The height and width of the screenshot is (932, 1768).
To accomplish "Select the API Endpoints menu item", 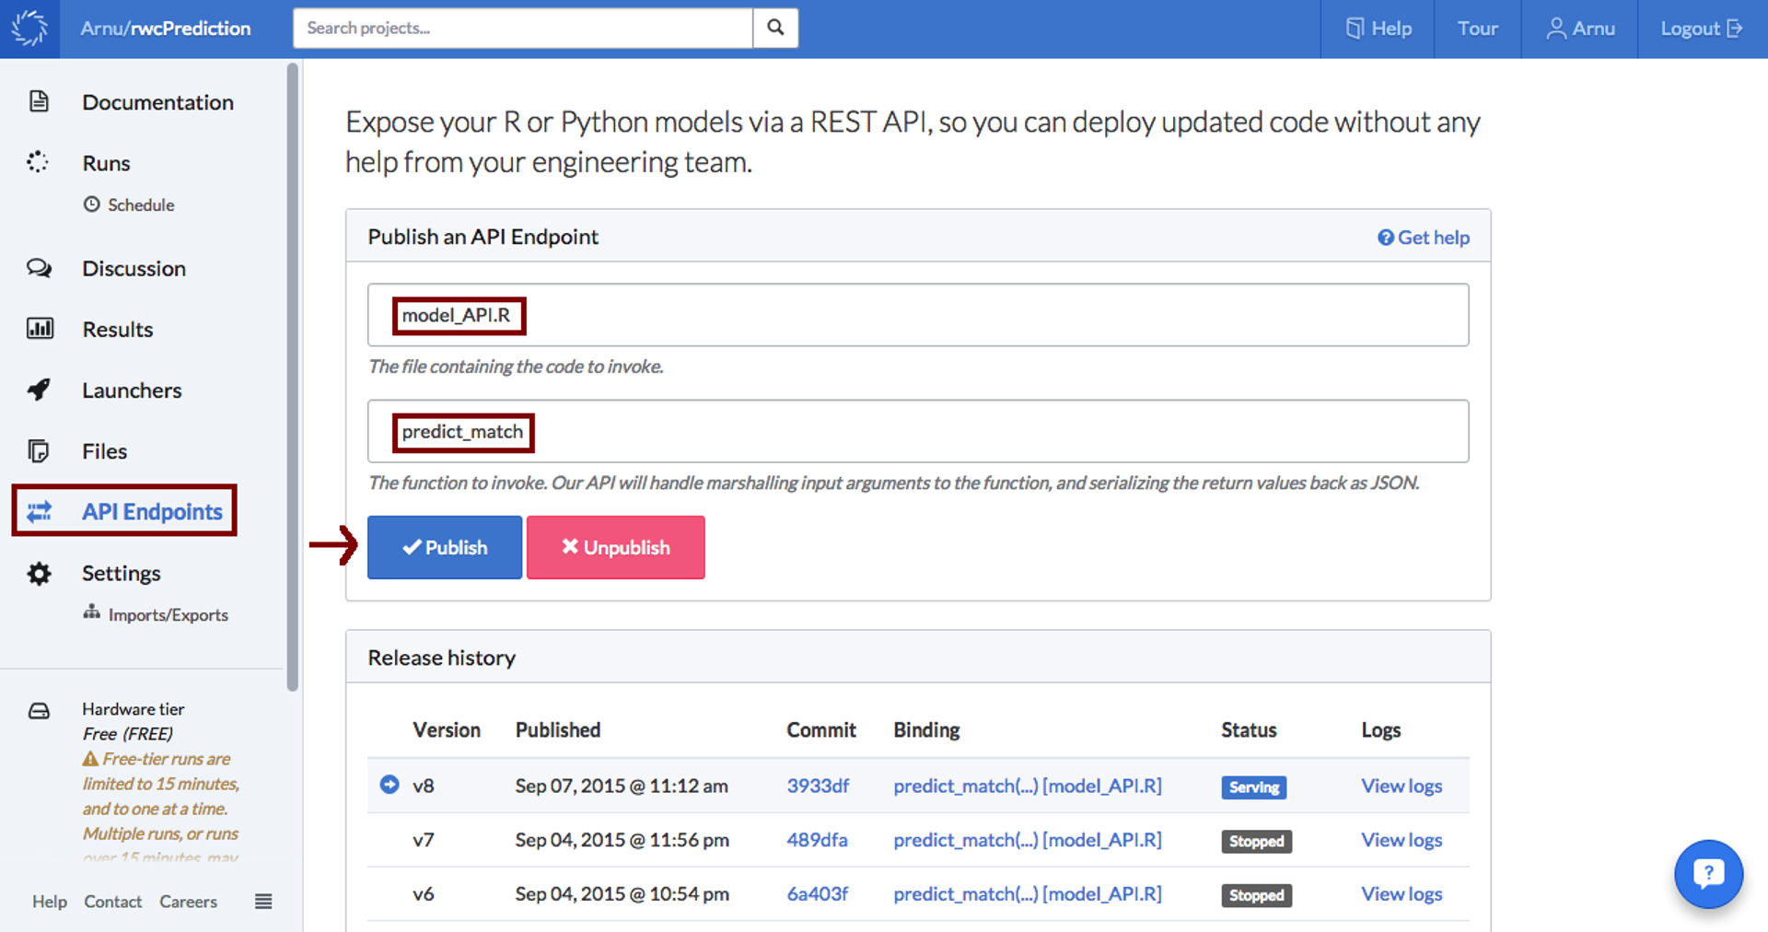I will point(152,512).
